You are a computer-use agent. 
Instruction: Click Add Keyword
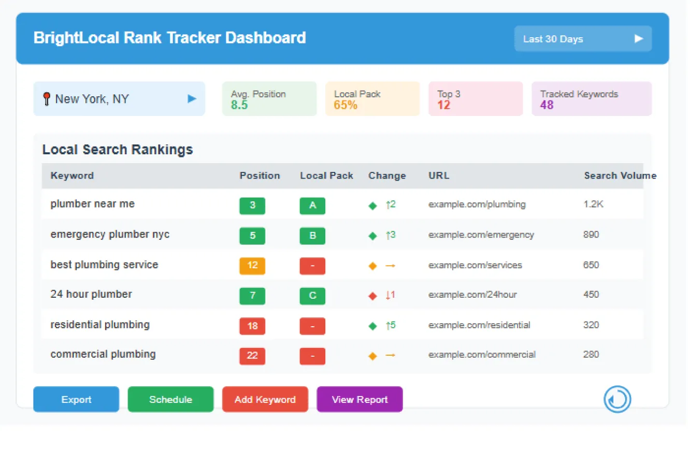pos(265,399)
